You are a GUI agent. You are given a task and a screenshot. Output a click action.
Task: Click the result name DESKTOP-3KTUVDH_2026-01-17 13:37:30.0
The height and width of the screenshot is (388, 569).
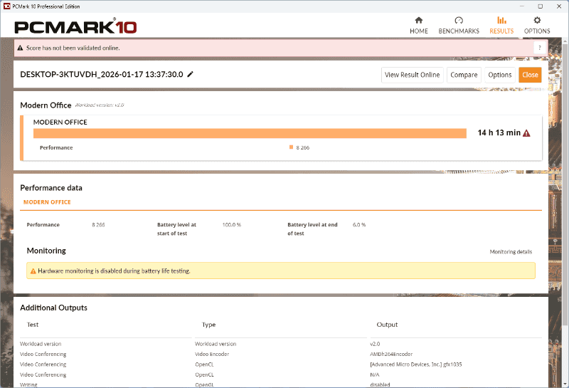(x=102, y=75)
